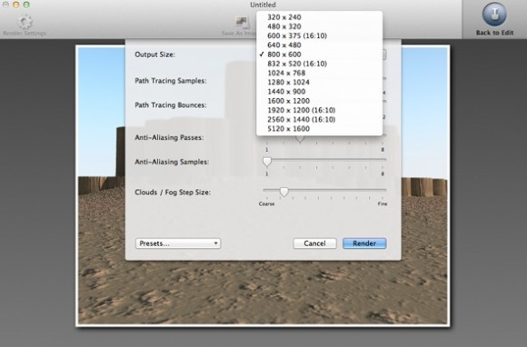Click the Path Tracing Samples label

tap(171, 81)
